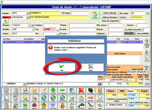Image resolution: width=152 pixels, height=110 pixels.
Task: Click the Jobs button
Action: (x=146, y=67)
